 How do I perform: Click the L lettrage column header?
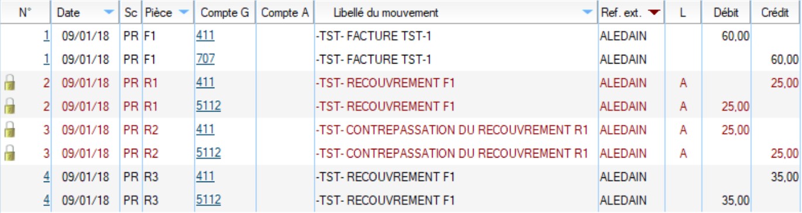[x=683, y=12]
